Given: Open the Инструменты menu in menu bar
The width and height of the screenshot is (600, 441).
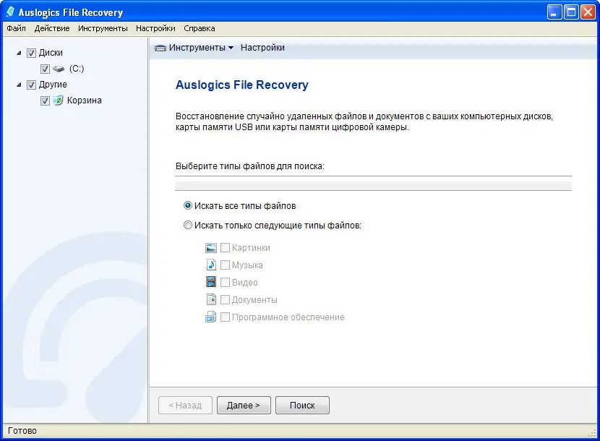Looking at the screenshot, I should (103, 28).
